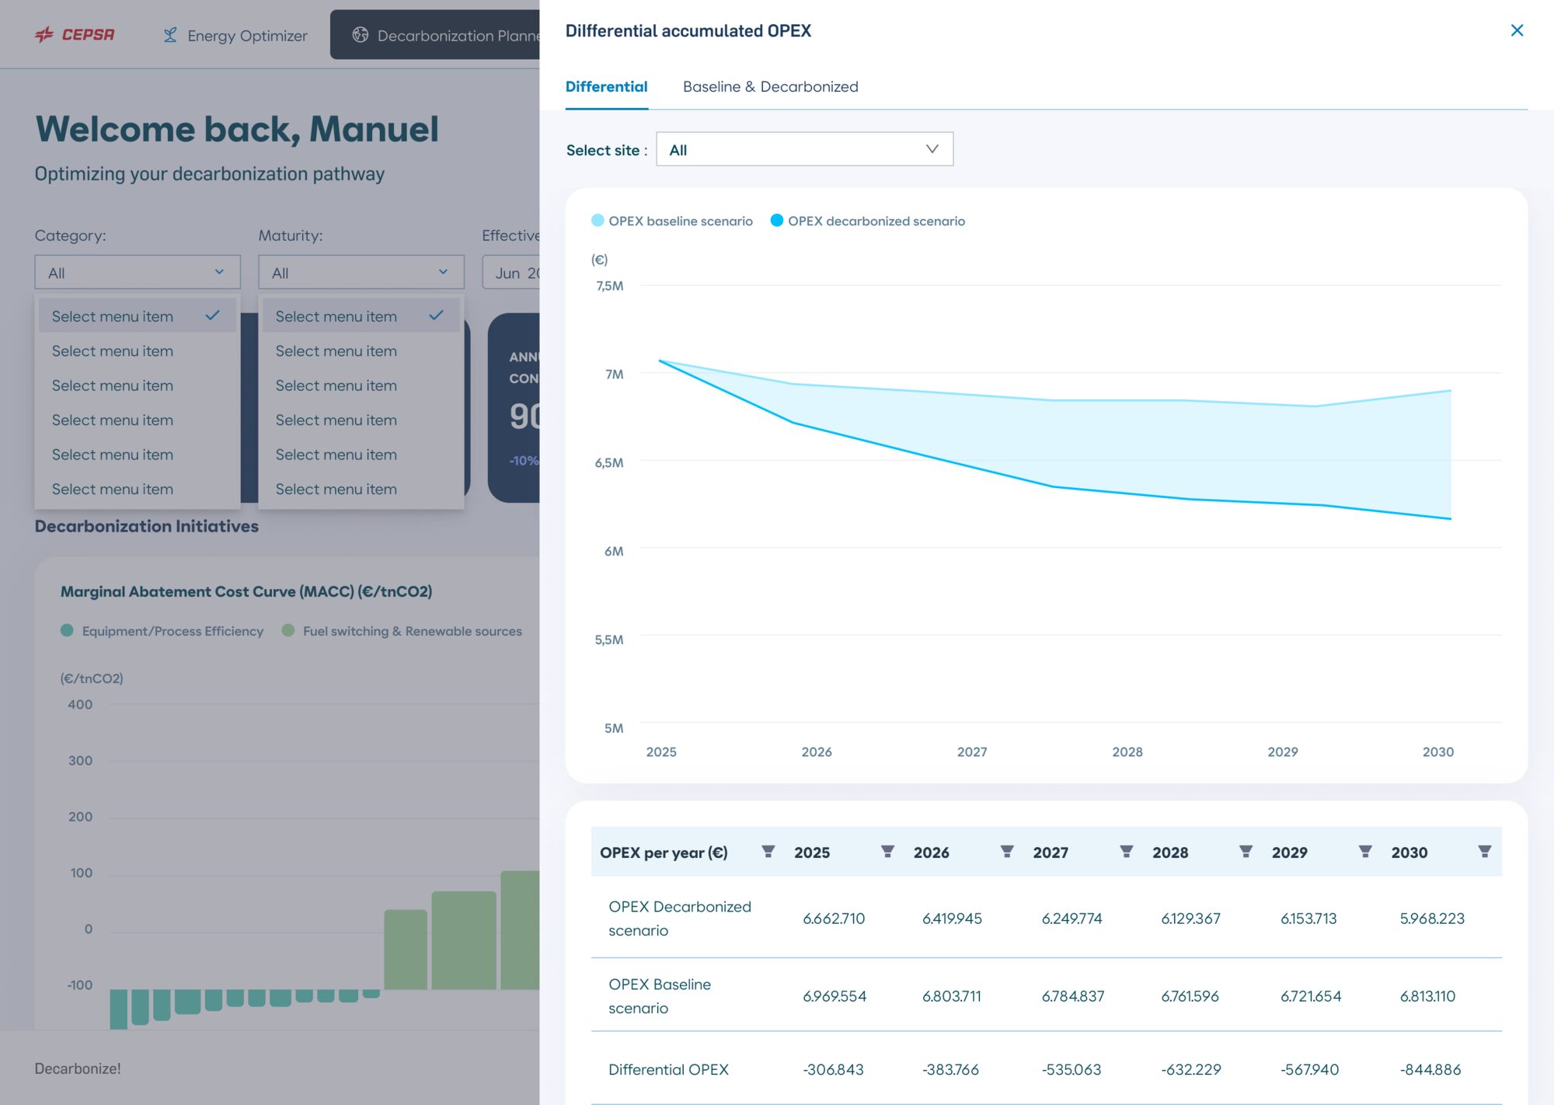Expand the Maturity dropdown
The width and height of the screenshot is (1554, 1105).
[x=361, y=273]
